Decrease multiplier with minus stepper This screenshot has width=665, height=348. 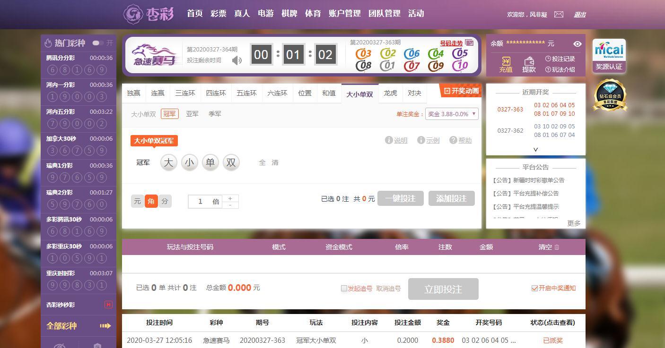coord(230,205)
